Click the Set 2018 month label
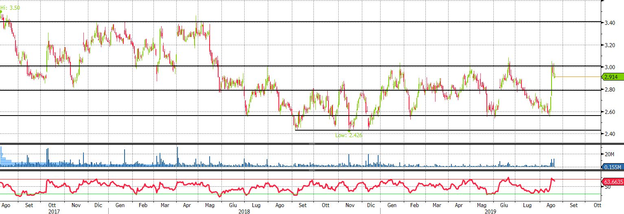The height and width of the screenshot is (214, 624). point(302,205)
